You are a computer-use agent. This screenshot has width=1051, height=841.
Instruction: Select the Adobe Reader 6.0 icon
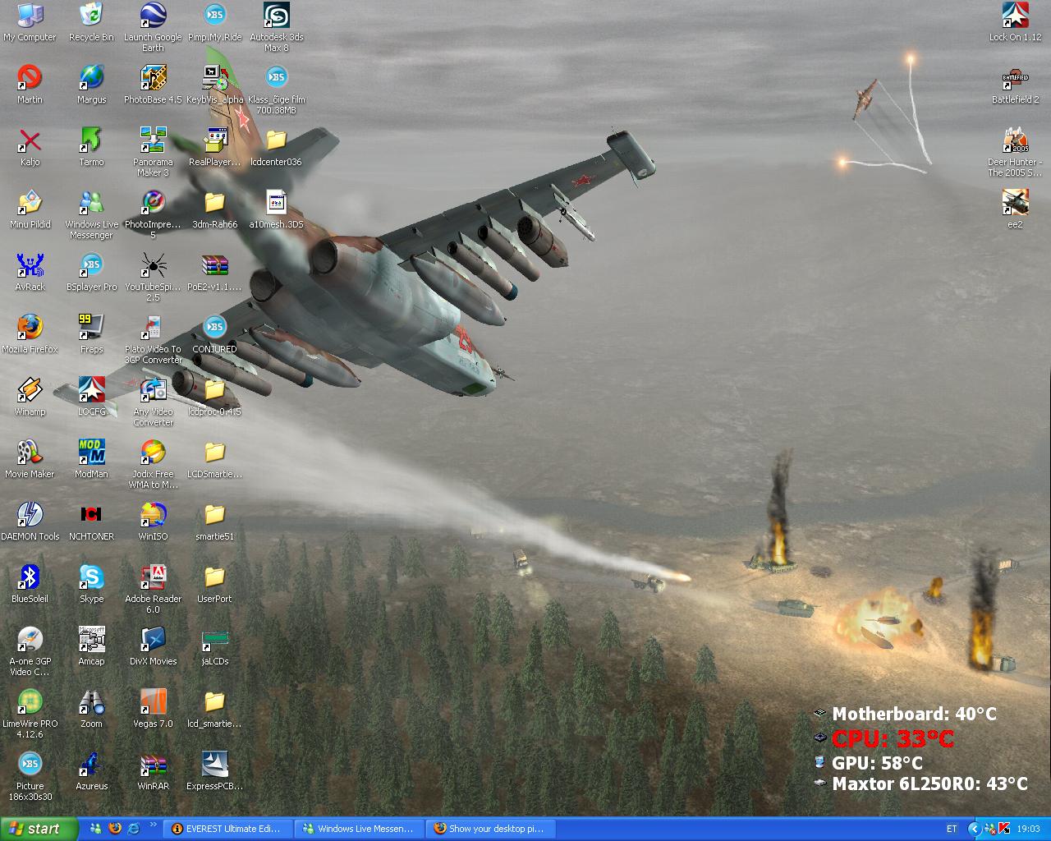click(x=153, y=589)
